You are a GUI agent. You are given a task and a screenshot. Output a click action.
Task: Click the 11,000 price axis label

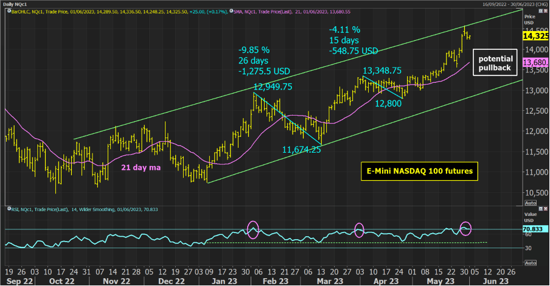[x=536, y=172]
